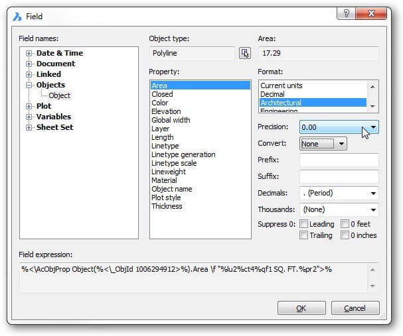Viewport: 403px width, 336px height.
Task: Open the Precision dropdown
Action: pyautogui.click(x=339, y=127)
